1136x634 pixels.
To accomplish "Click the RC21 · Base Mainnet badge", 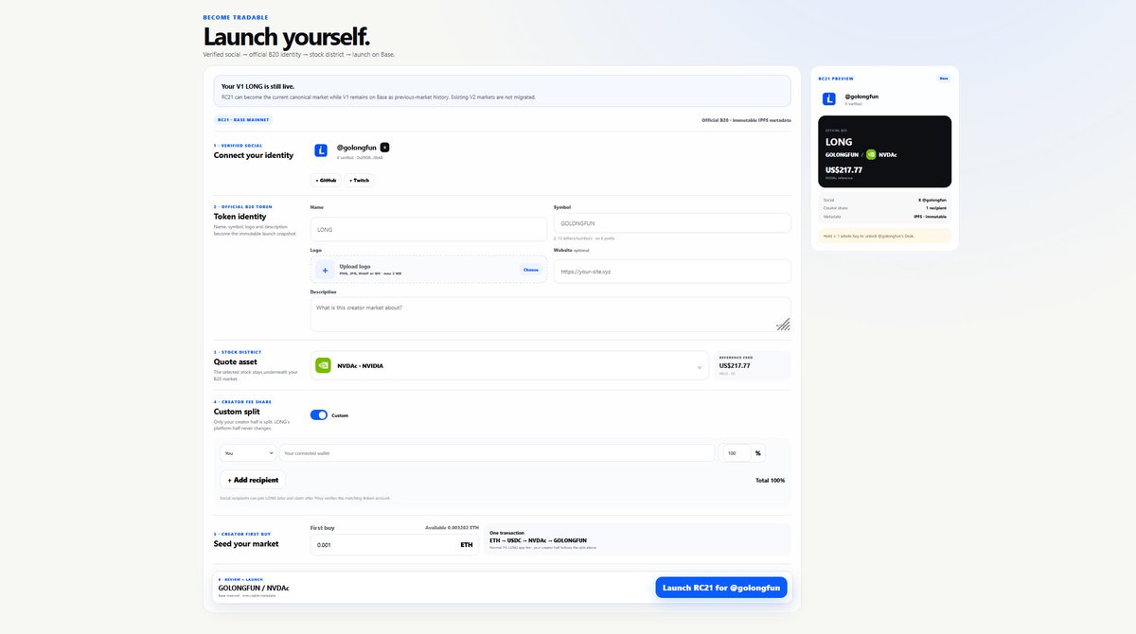I will click(x=243, y=120).
